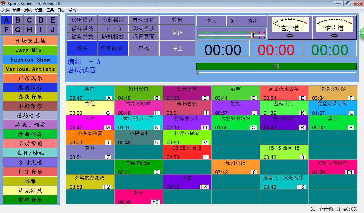Select the Jazz-Mix category
The image size is (364, 213).
click(x=30, y=50)
